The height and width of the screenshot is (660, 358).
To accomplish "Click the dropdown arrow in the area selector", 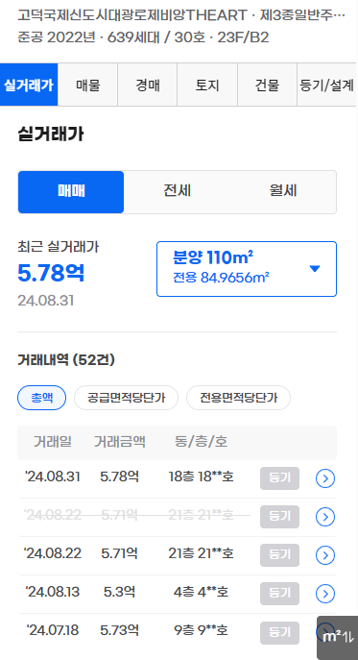I will 315,269.
